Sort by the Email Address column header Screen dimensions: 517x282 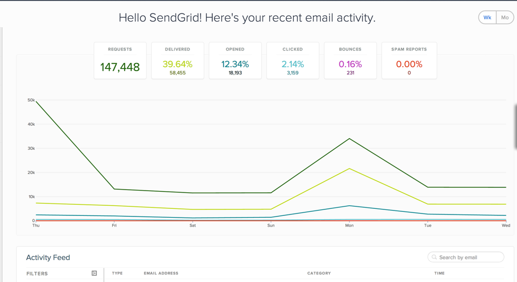pyautogui.click(x=161, y=273)
